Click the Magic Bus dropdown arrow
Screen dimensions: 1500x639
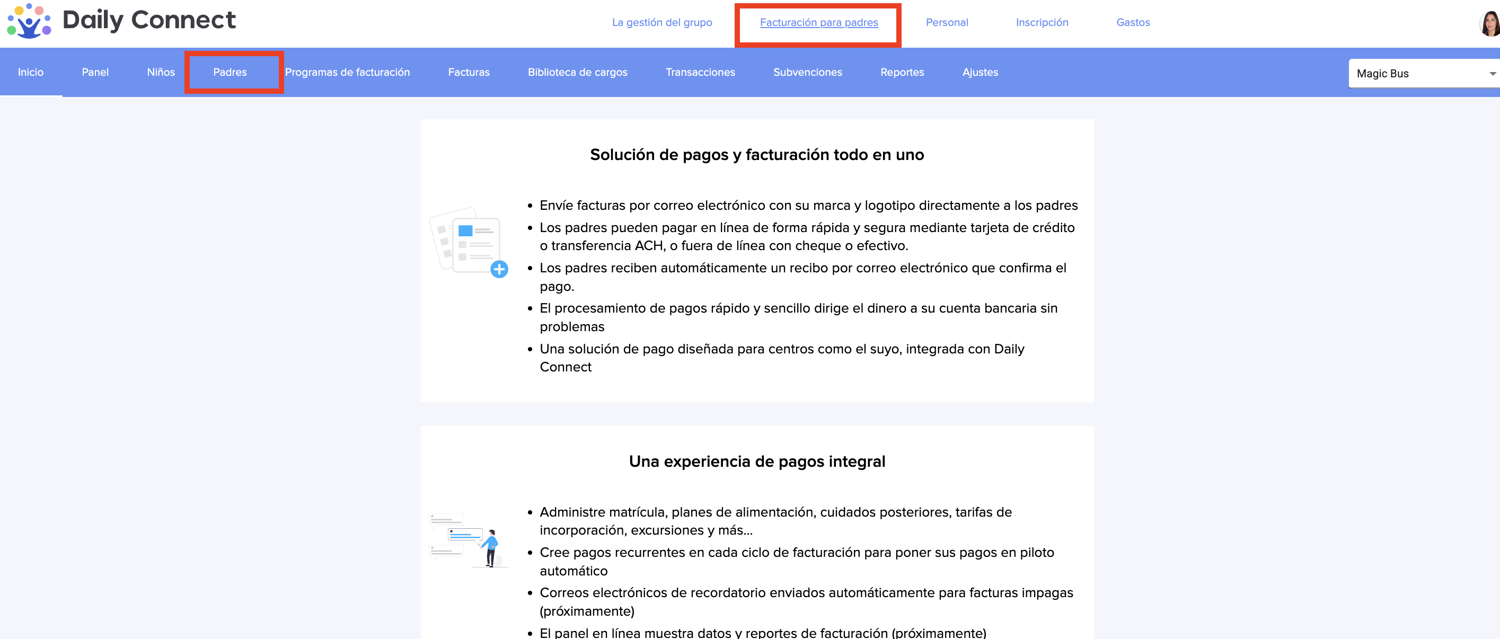1492,74
